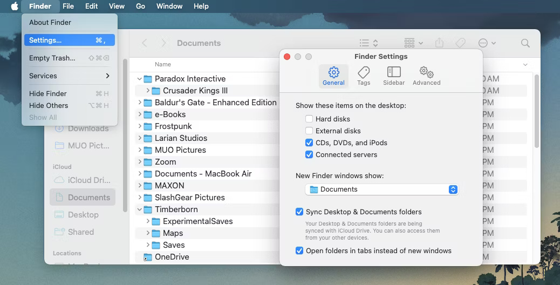
Task: Open the ellipsis action menu in toolbar
Action: (x=487, y=43)
